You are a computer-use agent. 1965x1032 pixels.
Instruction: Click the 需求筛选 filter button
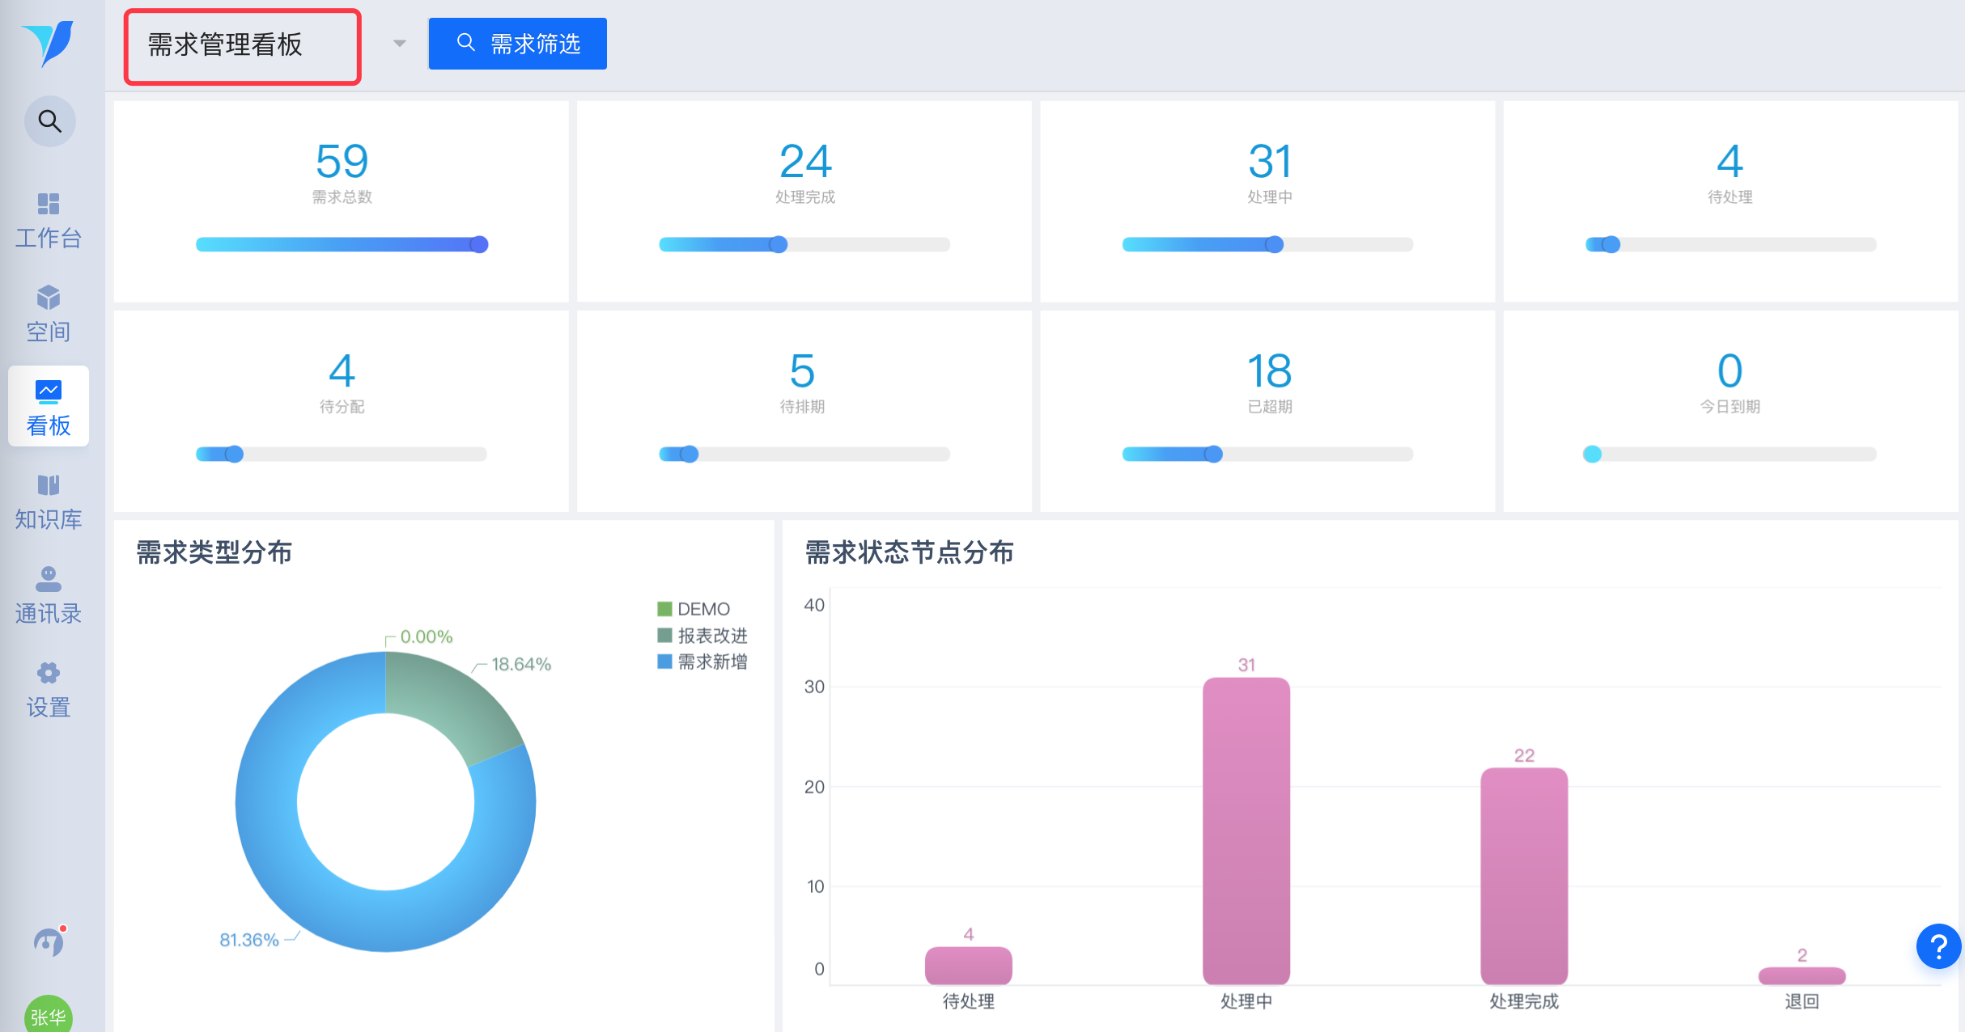(517, 44)
